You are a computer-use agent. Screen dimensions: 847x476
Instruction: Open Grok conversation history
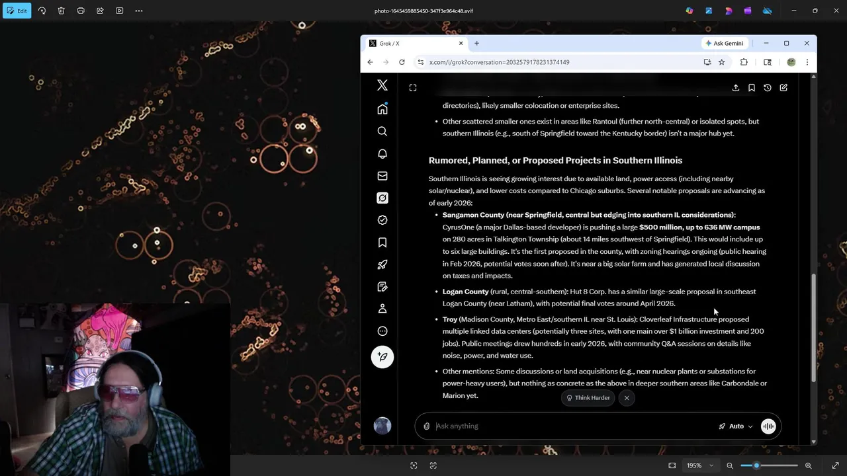pyautogui.click(x=768, y=88)
